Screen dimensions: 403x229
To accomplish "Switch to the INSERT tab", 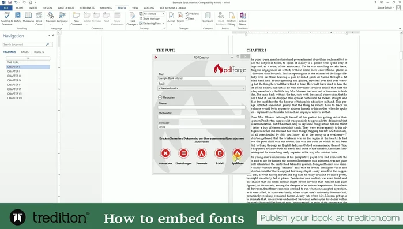I will 33,8.
